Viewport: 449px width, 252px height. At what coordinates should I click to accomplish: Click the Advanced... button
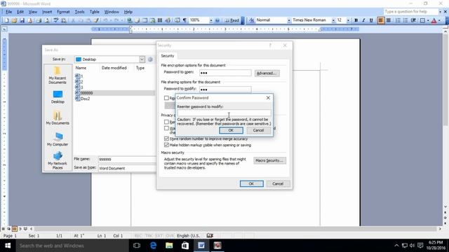pyautogui.click(x=267, y=73)
